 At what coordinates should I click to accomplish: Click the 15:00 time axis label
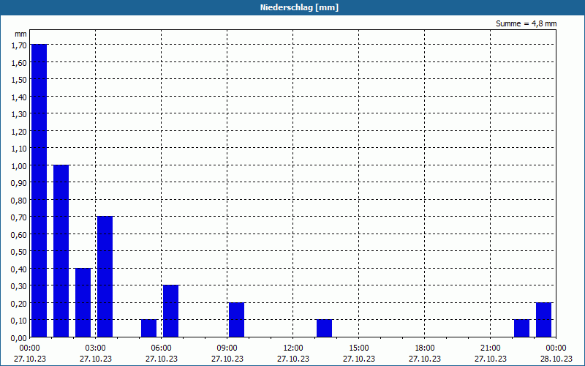(359, 348)
